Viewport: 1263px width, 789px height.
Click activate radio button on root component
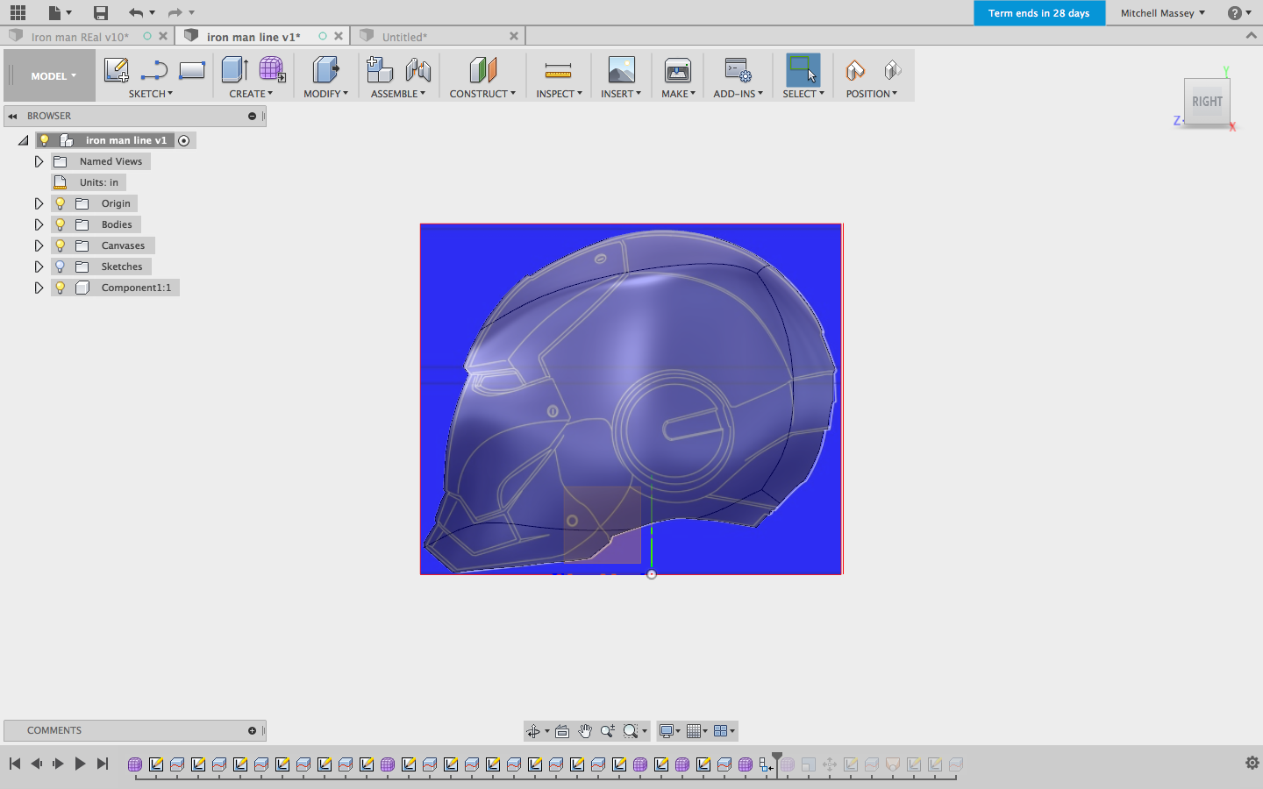[183, 140]
